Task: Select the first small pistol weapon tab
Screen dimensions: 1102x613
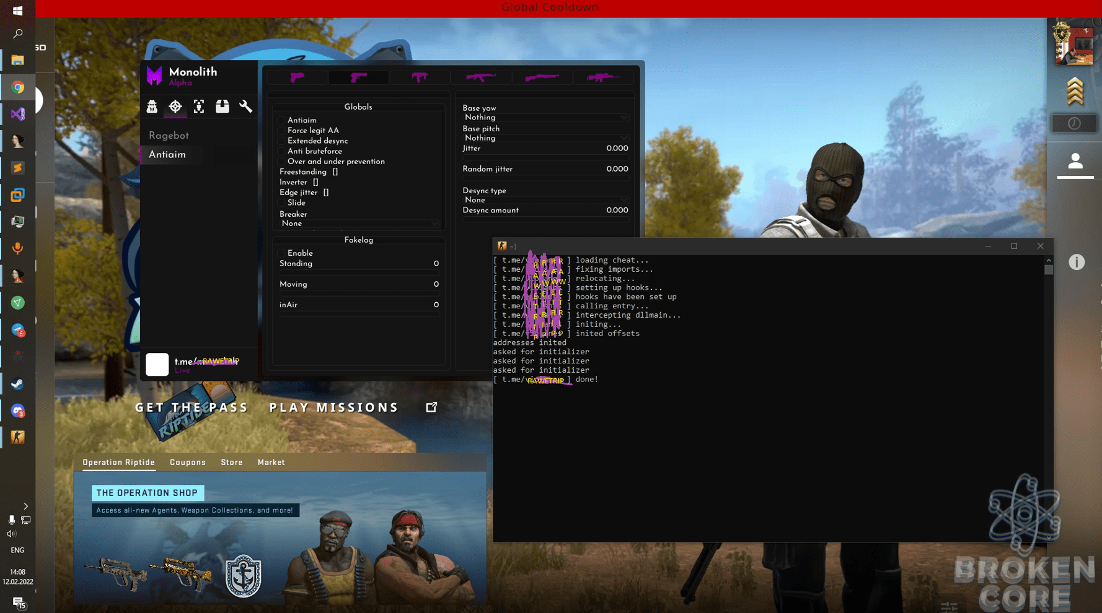Action: point(298,77)
